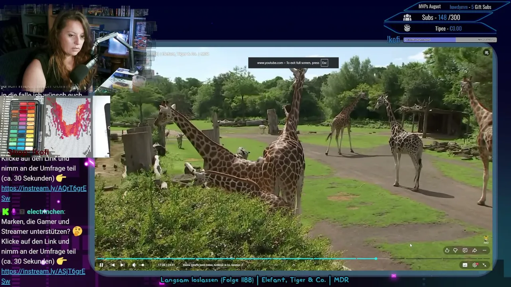Viewport: 511px width, 287px height.
Task: Click the video progress bar scrubber
Action: pos(376,259)
